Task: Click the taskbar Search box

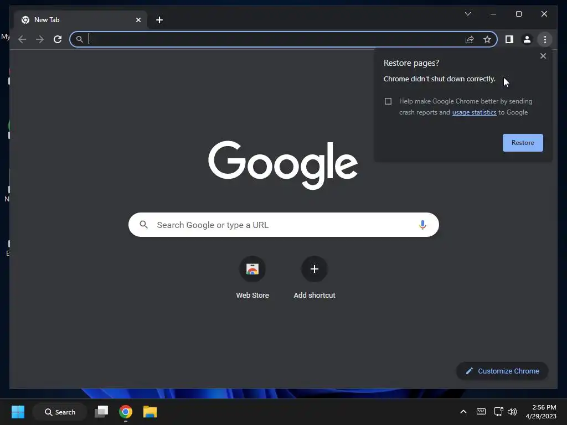Action: pyautogui.click(x=60, y=412)
